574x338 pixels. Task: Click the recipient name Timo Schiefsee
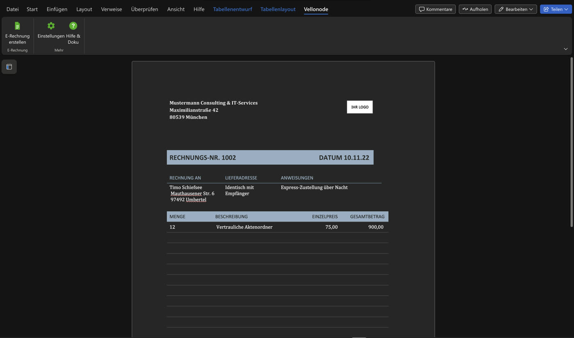click(186, 187)
